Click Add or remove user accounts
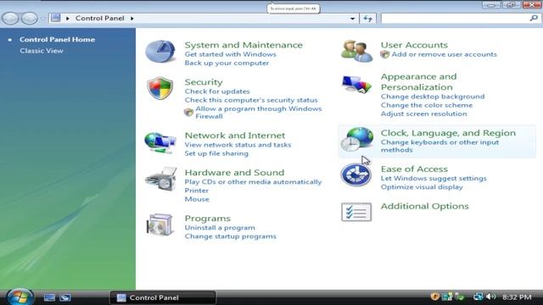 444,54
